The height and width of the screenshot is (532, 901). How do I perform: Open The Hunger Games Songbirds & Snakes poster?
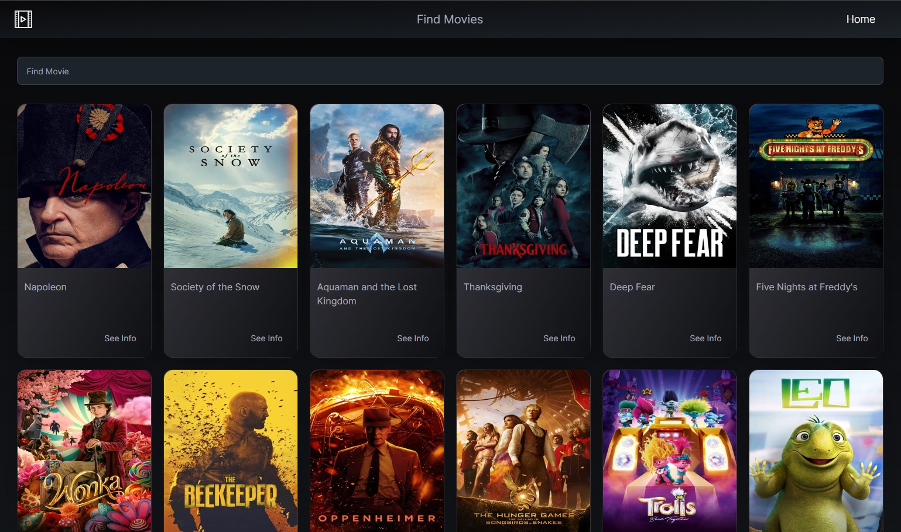523,451
